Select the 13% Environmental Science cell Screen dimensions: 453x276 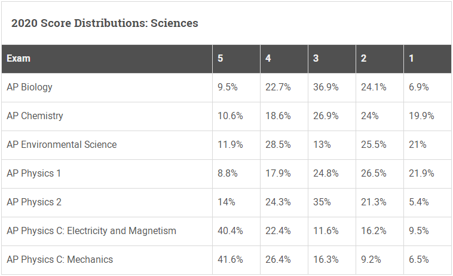[322, 145]
